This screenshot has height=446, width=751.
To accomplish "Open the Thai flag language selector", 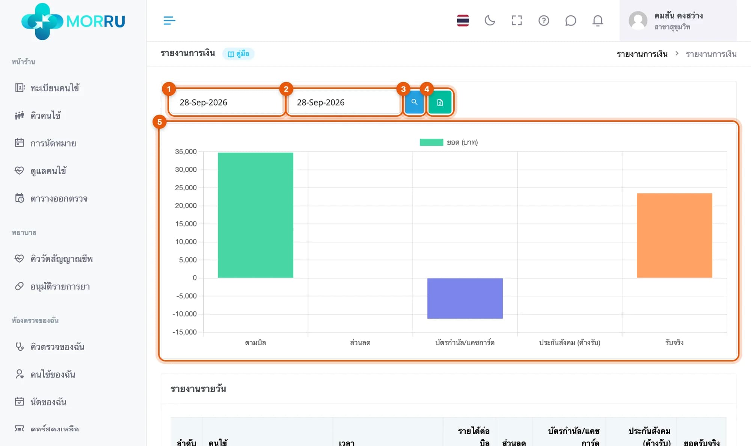I will (463, 21).
